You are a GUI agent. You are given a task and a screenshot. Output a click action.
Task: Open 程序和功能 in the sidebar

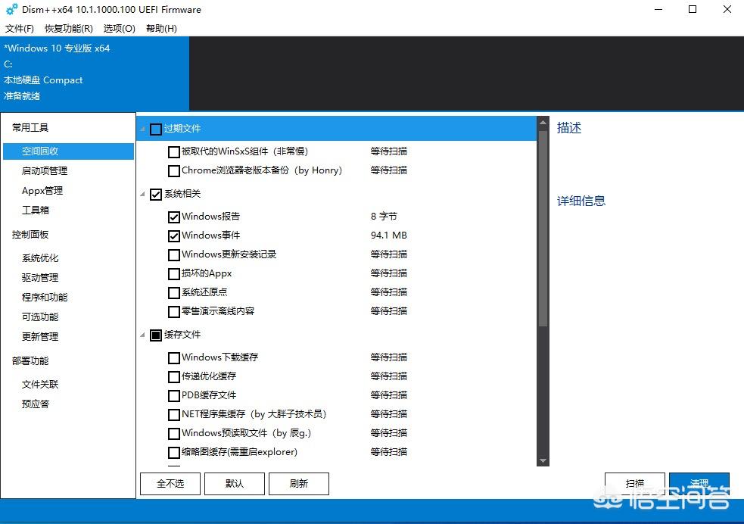click(45, 297)
